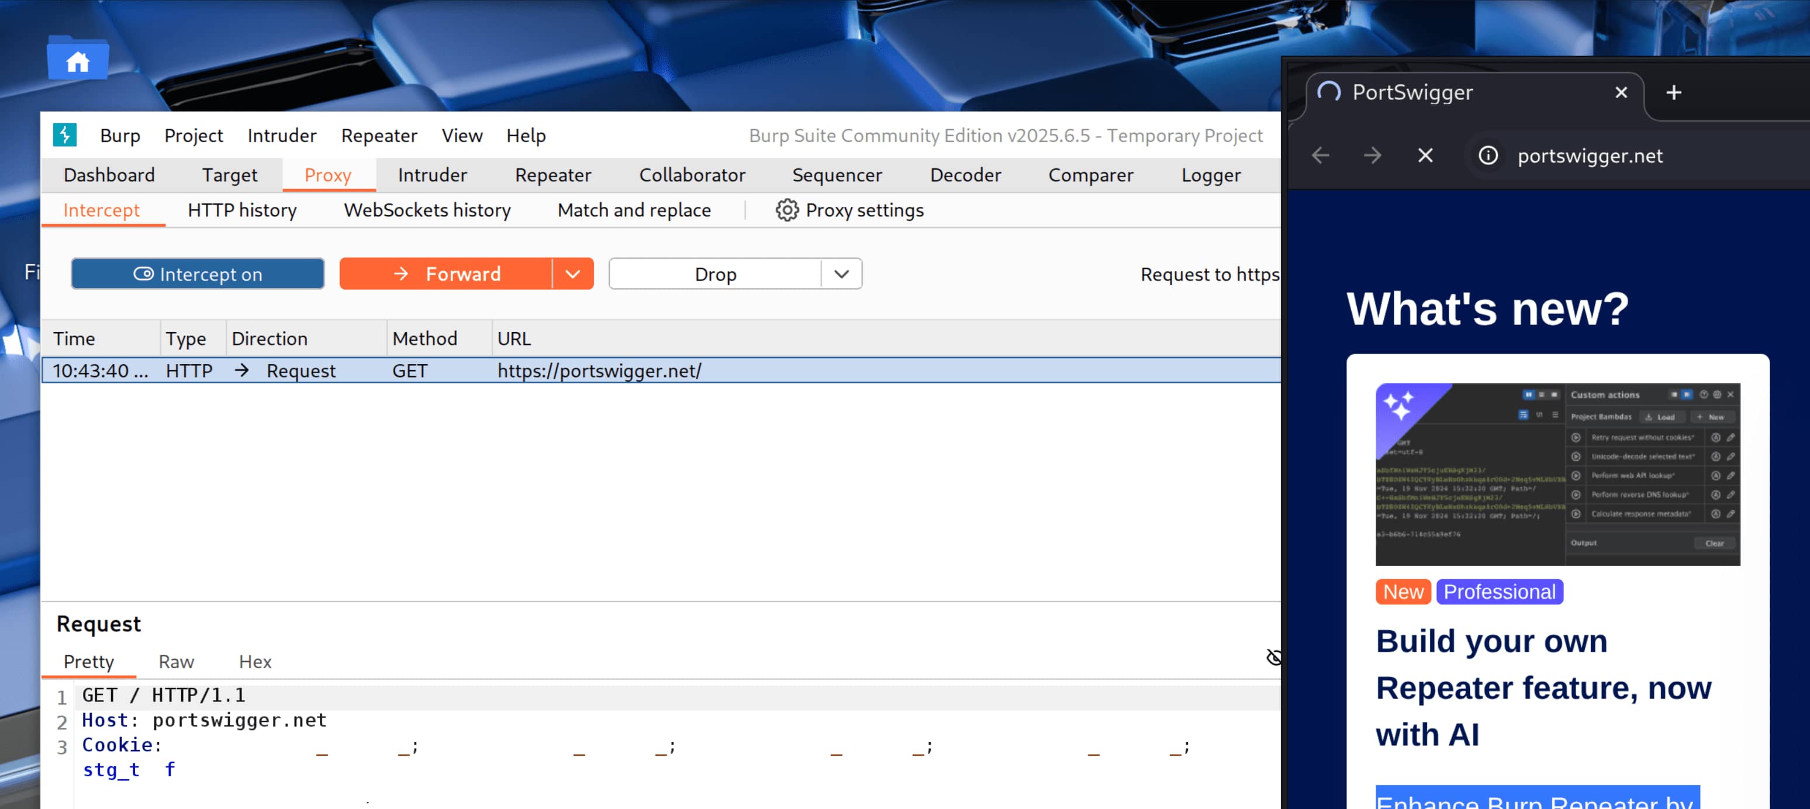Screen dimensions: 1810x809
Task: Click the browser back arrow
Action: click(1320, 155)
